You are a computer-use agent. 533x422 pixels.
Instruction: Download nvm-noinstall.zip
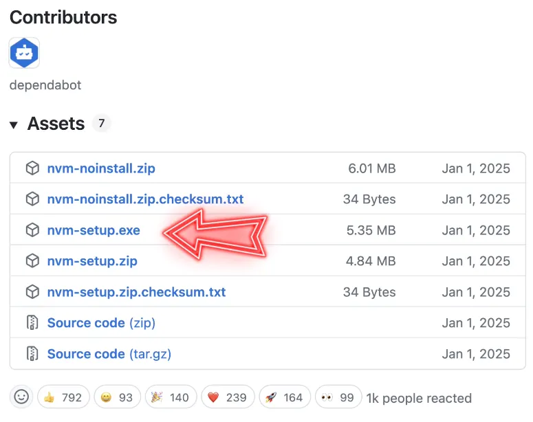[101, 168]
